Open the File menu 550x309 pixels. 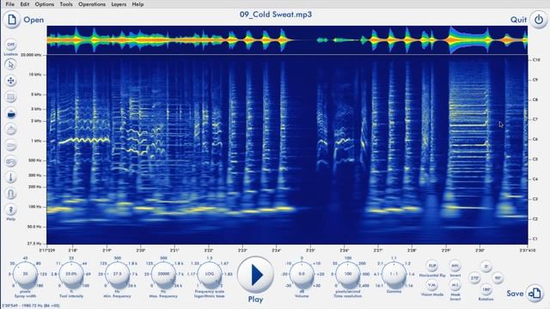point(9,4)
